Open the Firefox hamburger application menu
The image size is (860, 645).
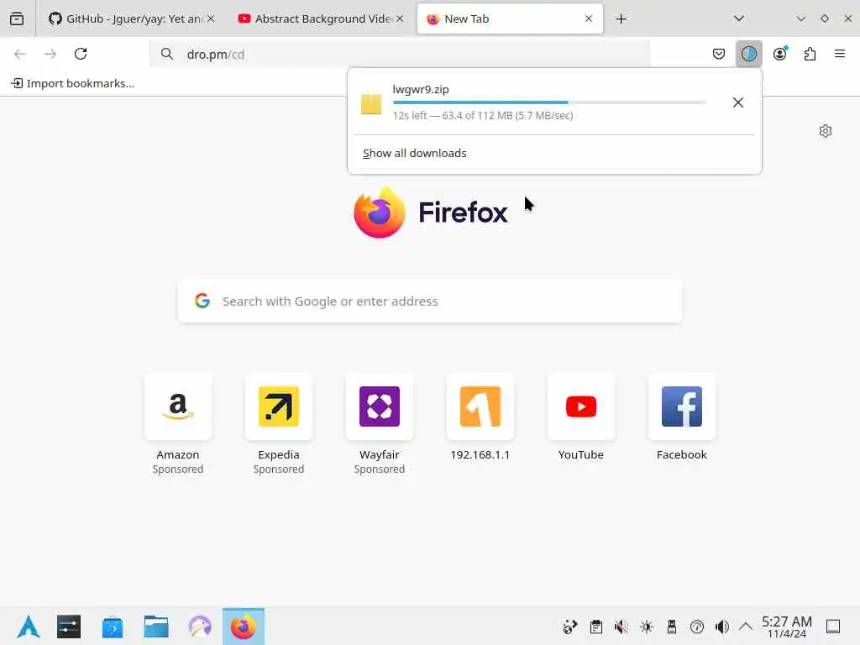pos(840,54)
